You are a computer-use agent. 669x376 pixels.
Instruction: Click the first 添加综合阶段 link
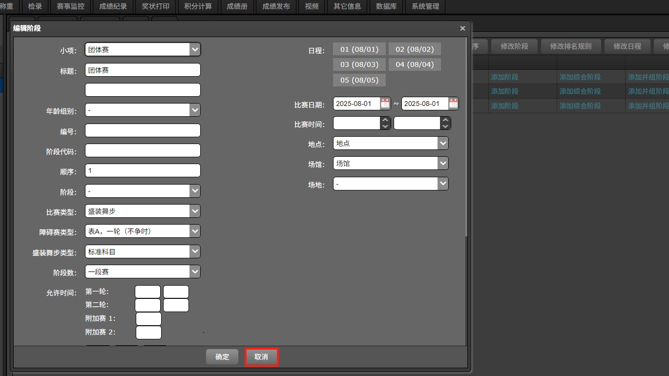(580, 77)
